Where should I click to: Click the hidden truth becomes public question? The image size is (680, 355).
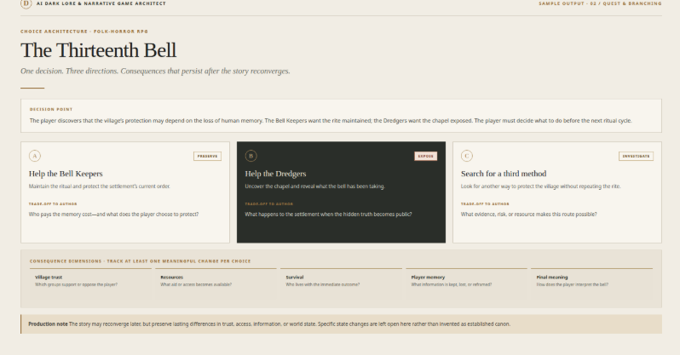click(328, 215)
